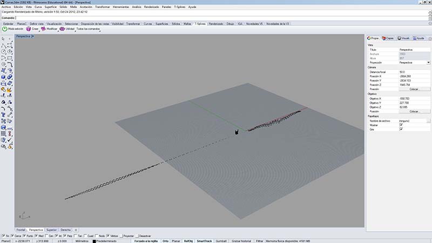The image size is (432, 243).
Task: Open the Archivo menu
Action: (x=6, y=7)
